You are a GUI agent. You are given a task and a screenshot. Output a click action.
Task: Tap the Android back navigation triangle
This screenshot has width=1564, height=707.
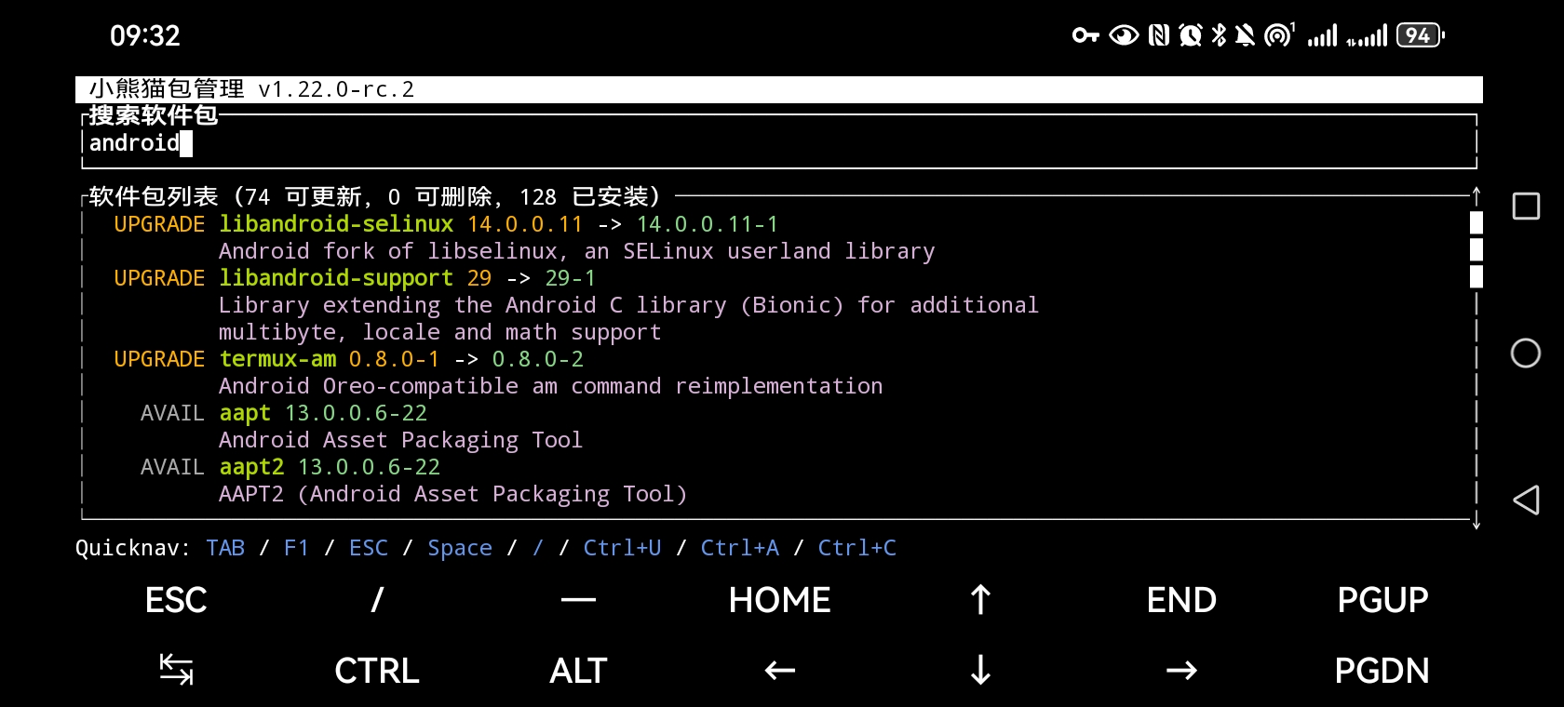pyautogui.click(x=1526, y=500)
